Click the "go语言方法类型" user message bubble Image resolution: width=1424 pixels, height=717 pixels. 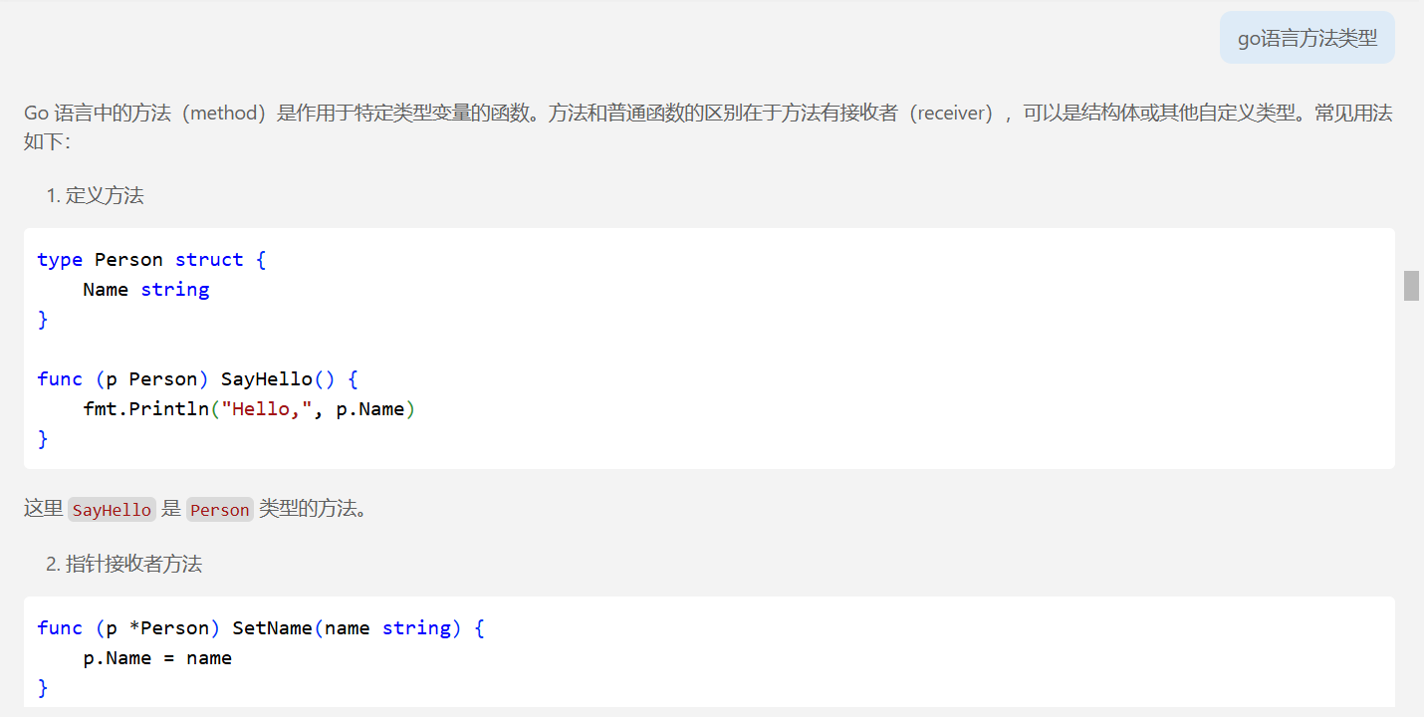[1307, 38]
